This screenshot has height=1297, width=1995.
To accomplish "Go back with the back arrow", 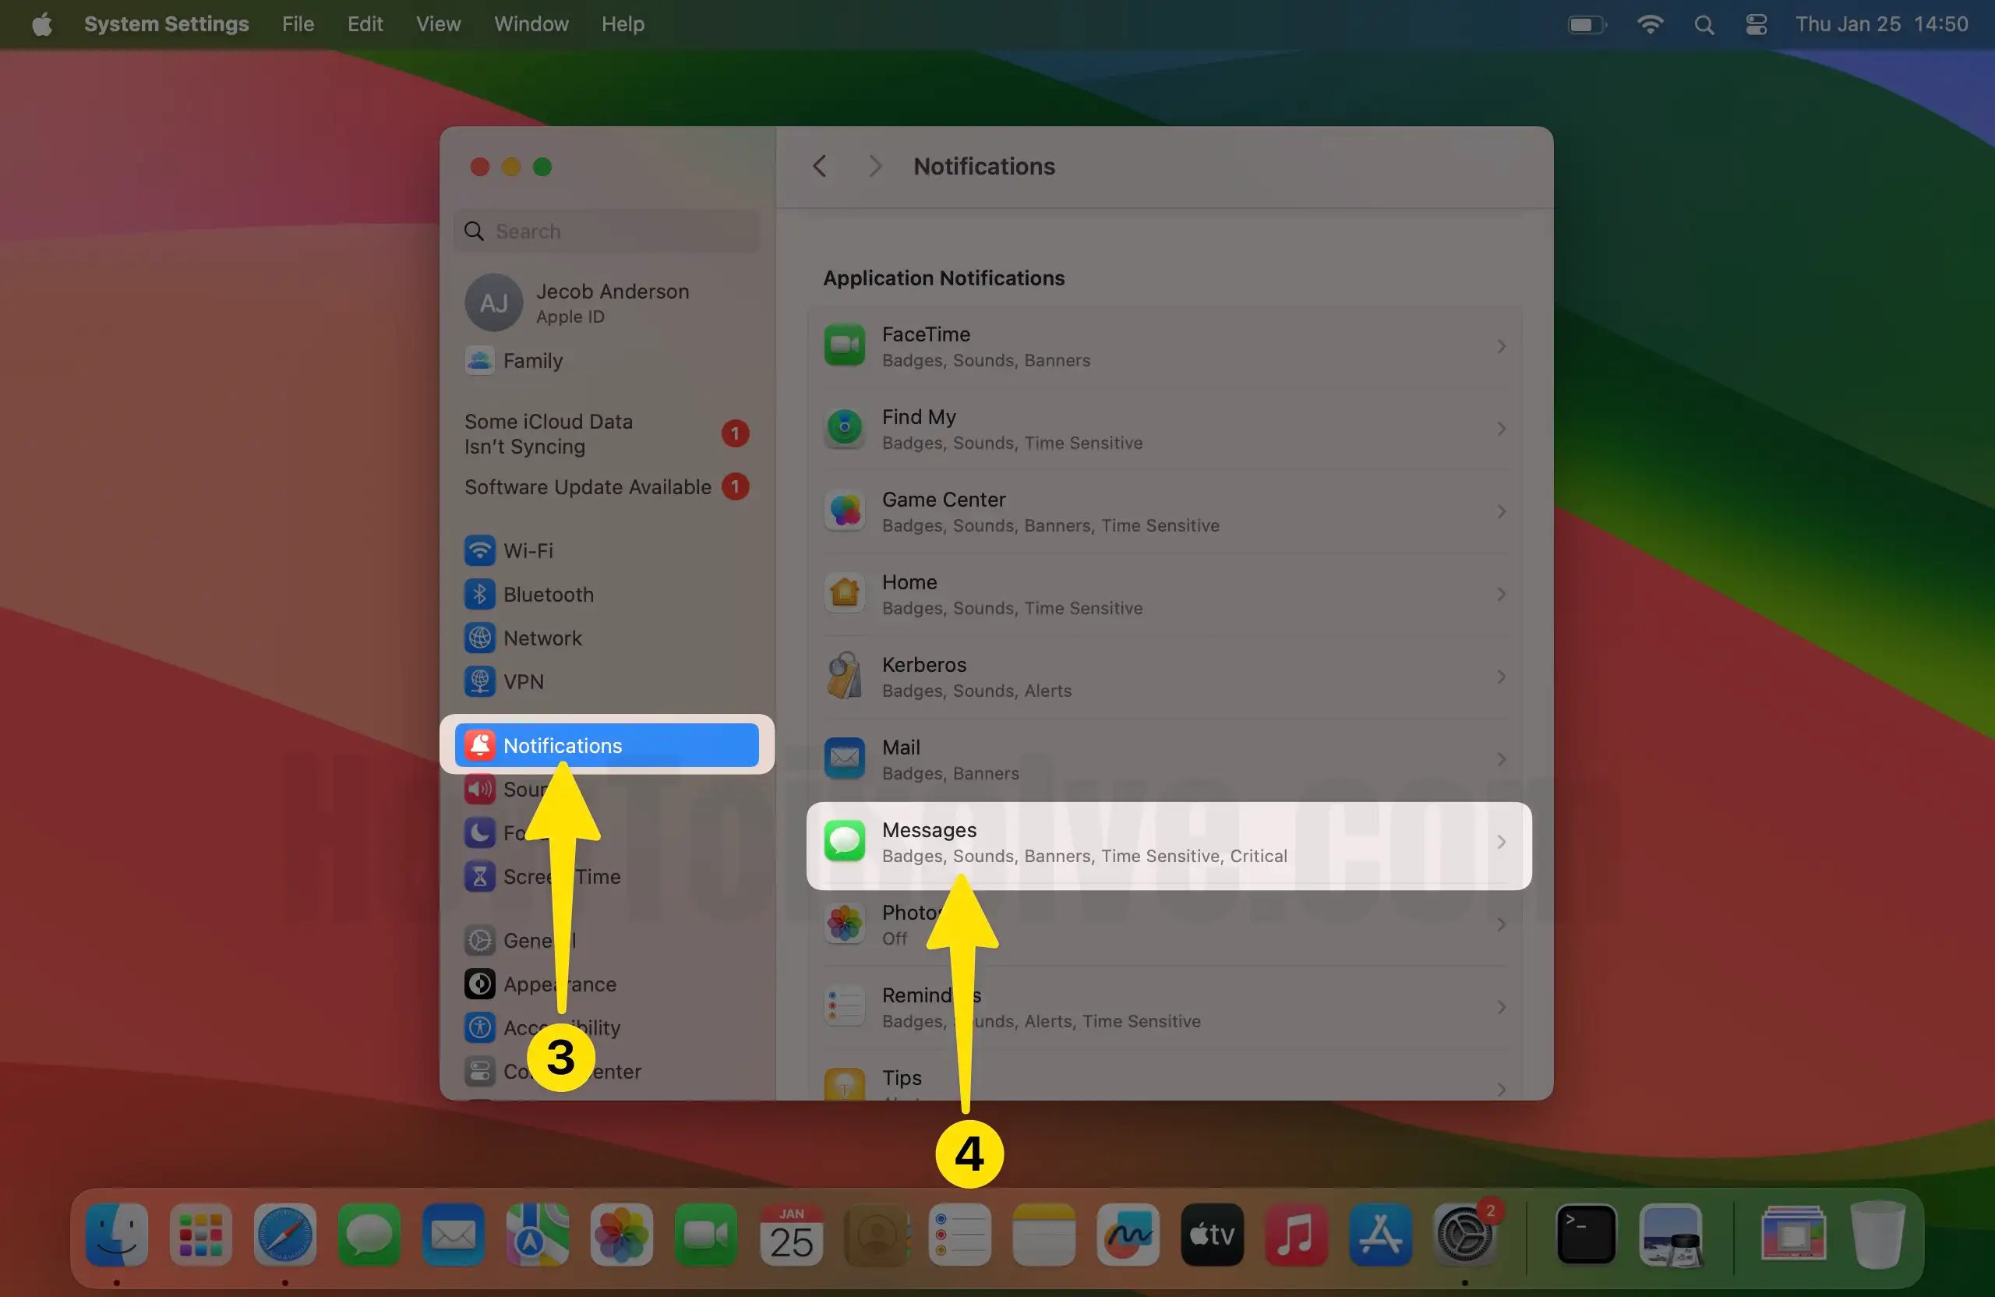I will coord(820,166).
